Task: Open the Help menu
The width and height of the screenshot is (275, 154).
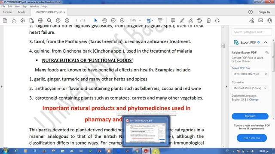Action: coord(44,6)
